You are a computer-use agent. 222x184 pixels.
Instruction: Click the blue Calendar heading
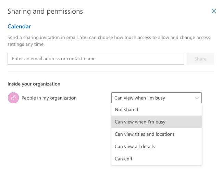pyautogui.click(x=19, y=26)
